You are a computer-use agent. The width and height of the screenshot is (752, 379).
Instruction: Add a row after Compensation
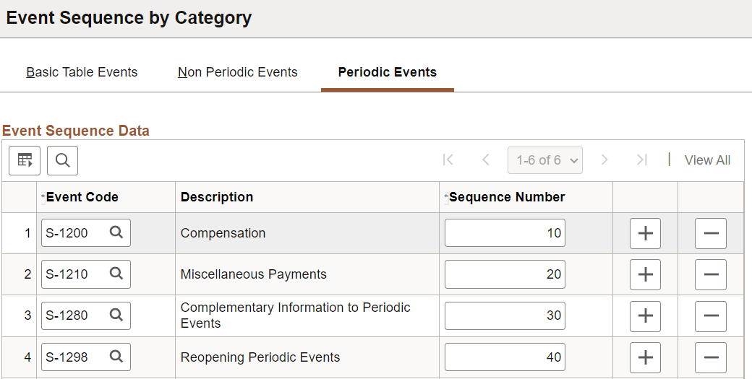tap(645, 233)
